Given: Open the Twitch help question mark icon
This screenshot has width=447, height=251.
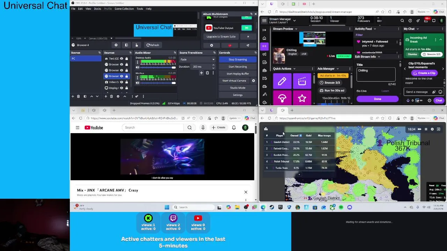Looking at the screenshot, I should pos(410,21).
